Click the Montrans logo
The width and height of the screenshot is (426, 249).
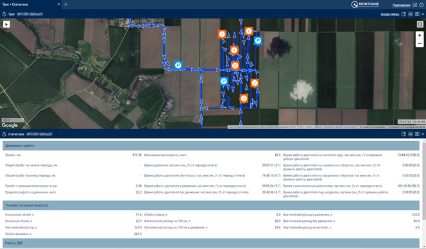pos(365,4)
